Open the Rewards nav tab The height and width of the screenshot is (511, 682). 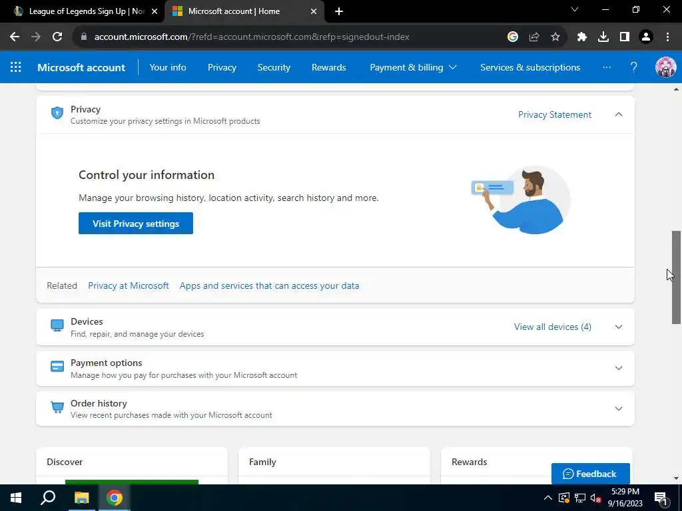329,67
